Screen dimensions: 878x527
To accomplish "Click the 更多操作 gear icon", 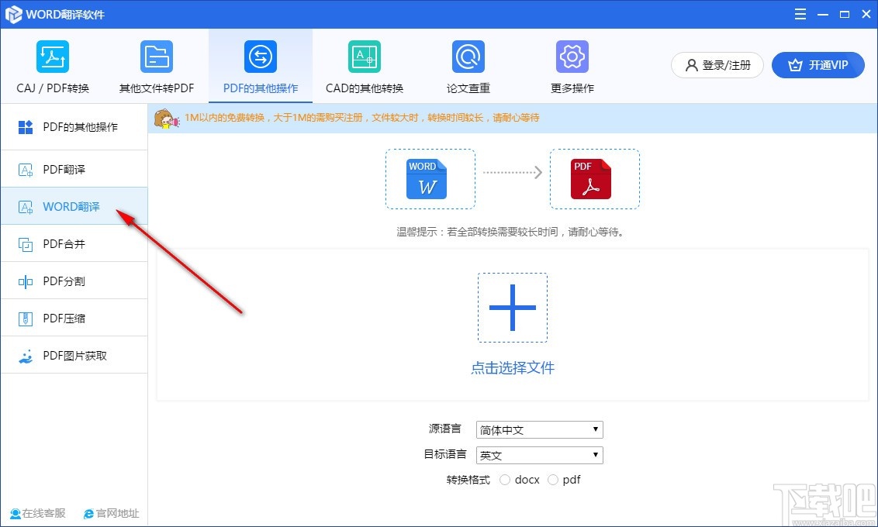I will [x=572, y=56].
